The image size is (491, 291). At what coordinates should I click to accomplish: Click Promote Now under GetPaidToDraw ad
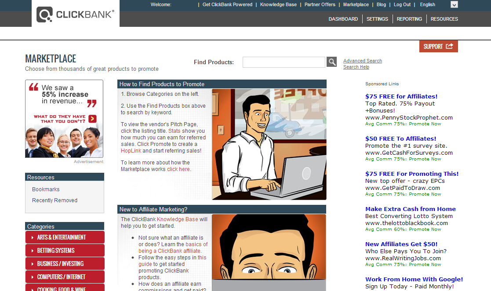point(425,194)
